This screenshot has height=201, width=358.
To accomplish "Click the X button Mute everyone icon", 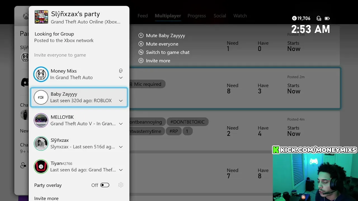I will 141,44.
